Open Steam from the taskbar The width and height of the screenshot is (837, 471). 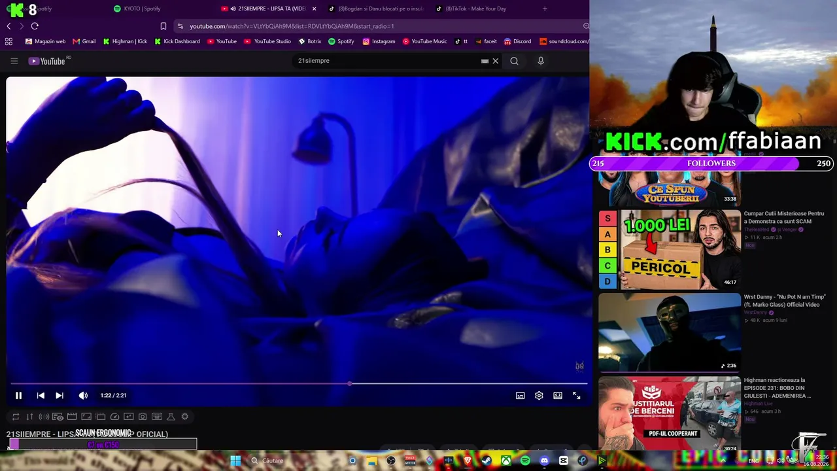487,461
